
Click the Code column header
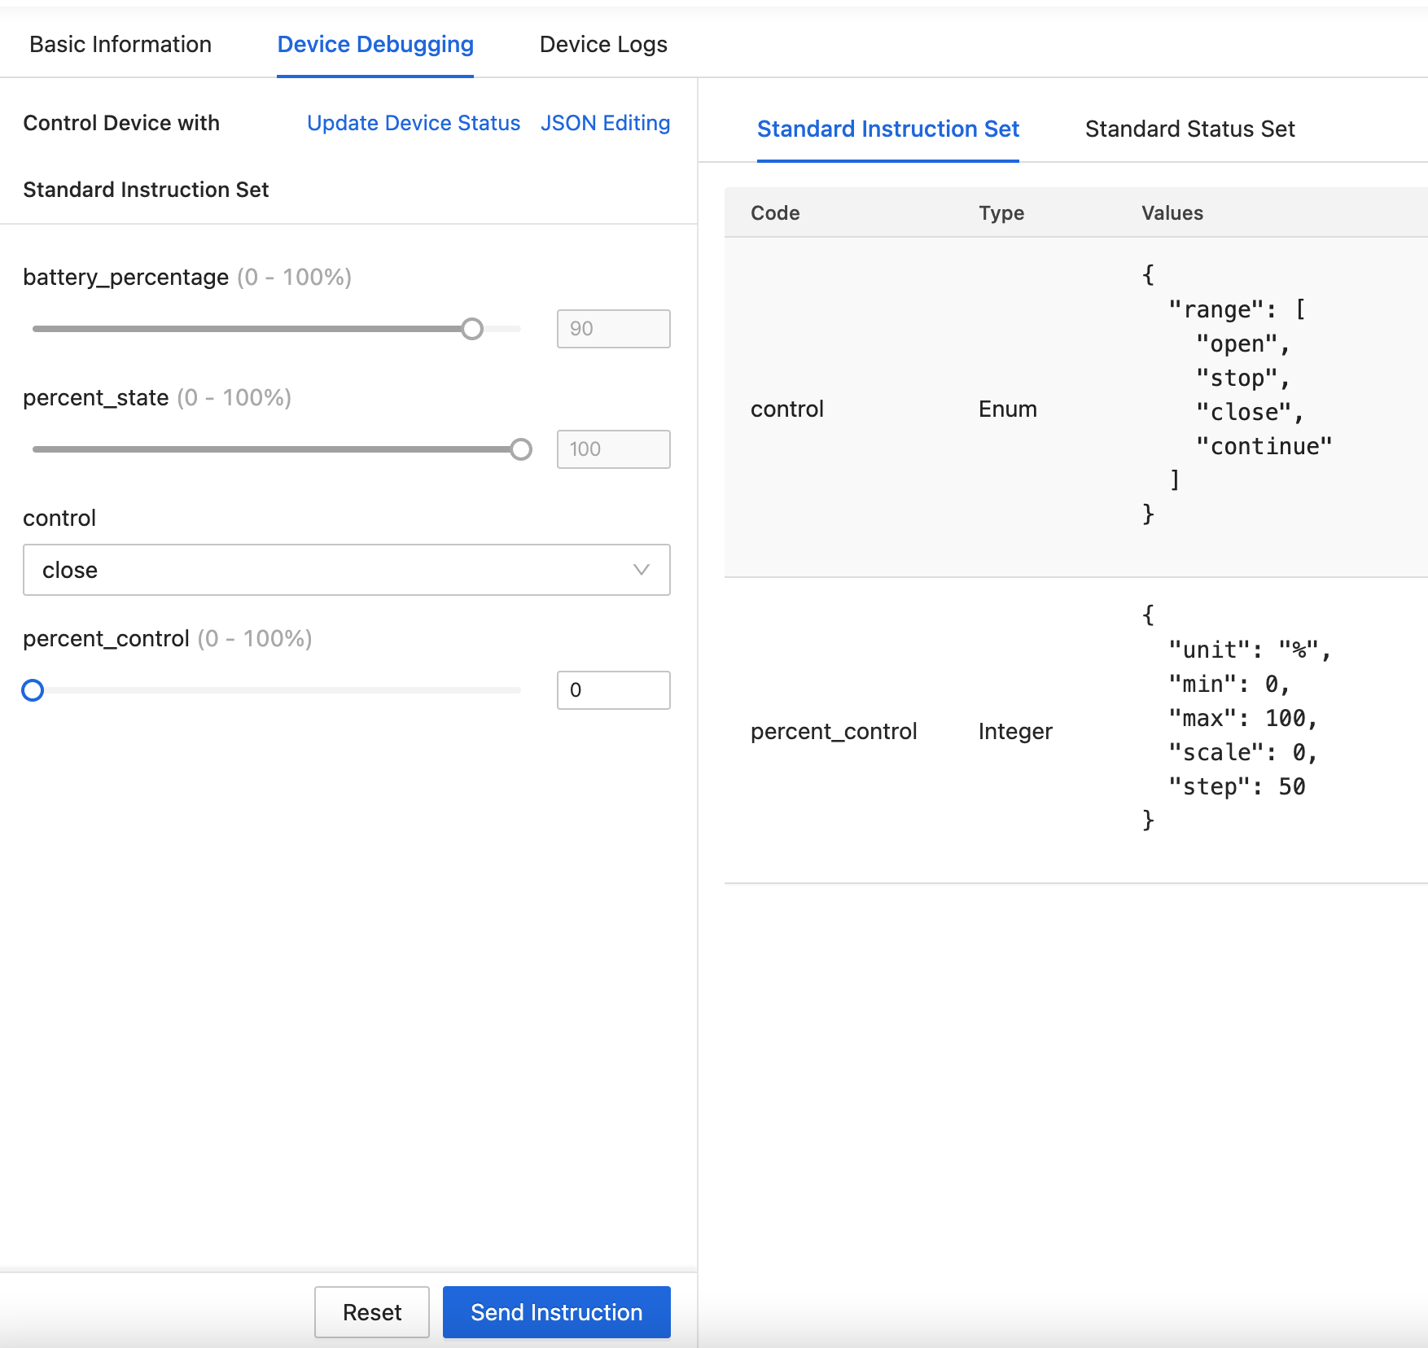775,212
